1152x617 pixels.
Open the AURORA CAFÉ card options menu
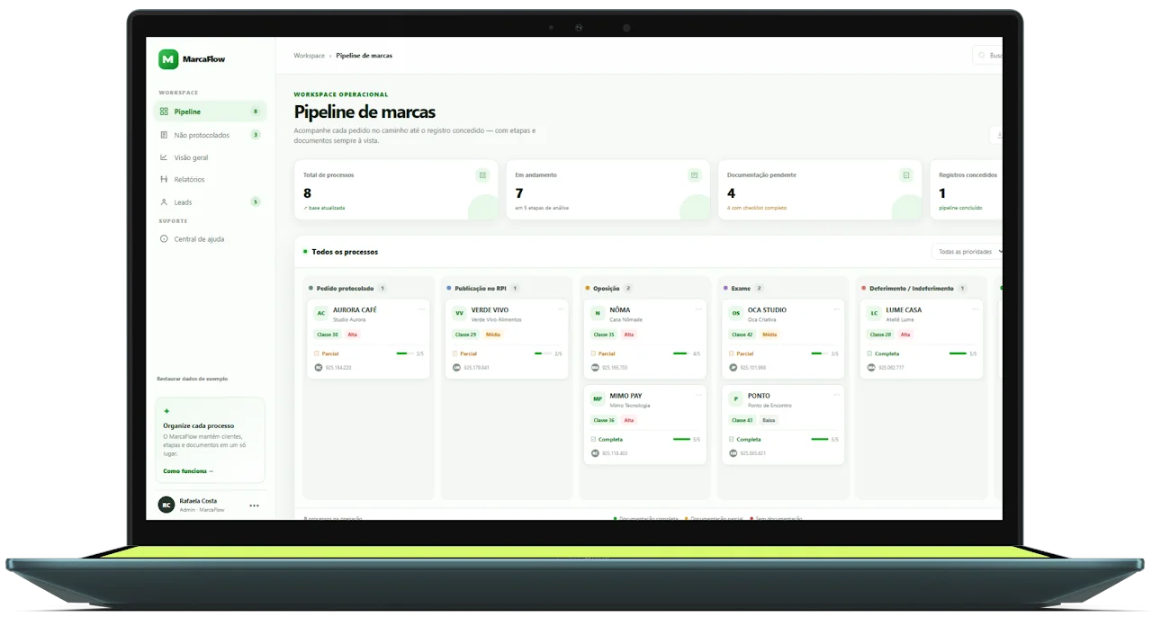tap(421, 309)
